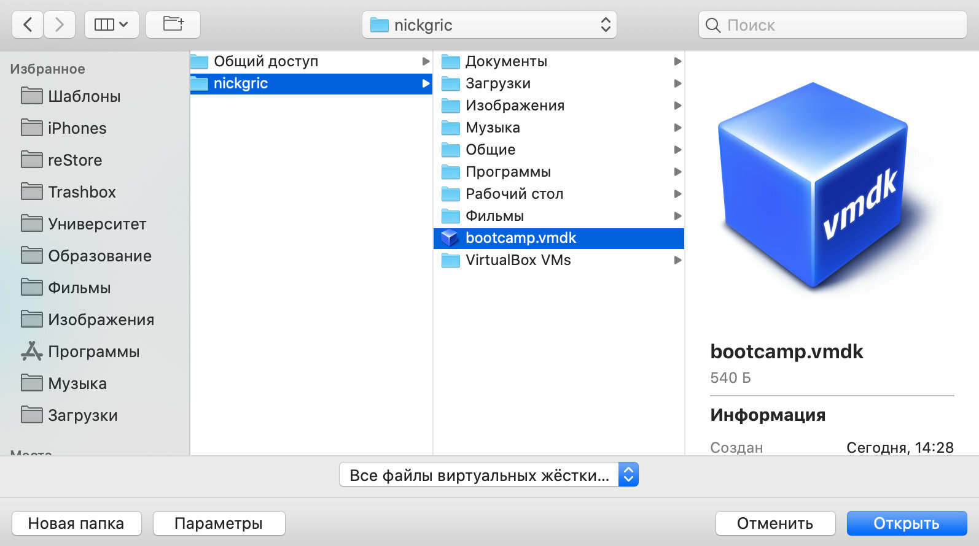Image resolution: width=979 pixels, height=546 pixels.
Task: Click the 540 Б file size text
Action: tap(730, 378)
